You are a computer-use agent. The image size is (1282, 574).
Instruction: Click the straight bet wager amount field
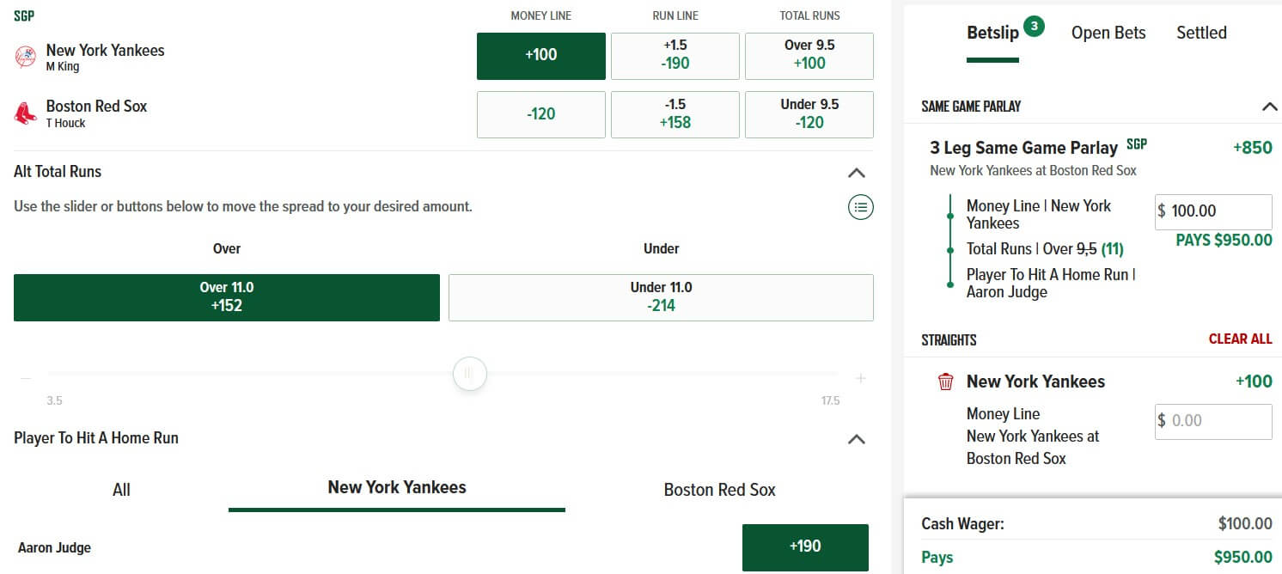click(x=1213, y=421)
